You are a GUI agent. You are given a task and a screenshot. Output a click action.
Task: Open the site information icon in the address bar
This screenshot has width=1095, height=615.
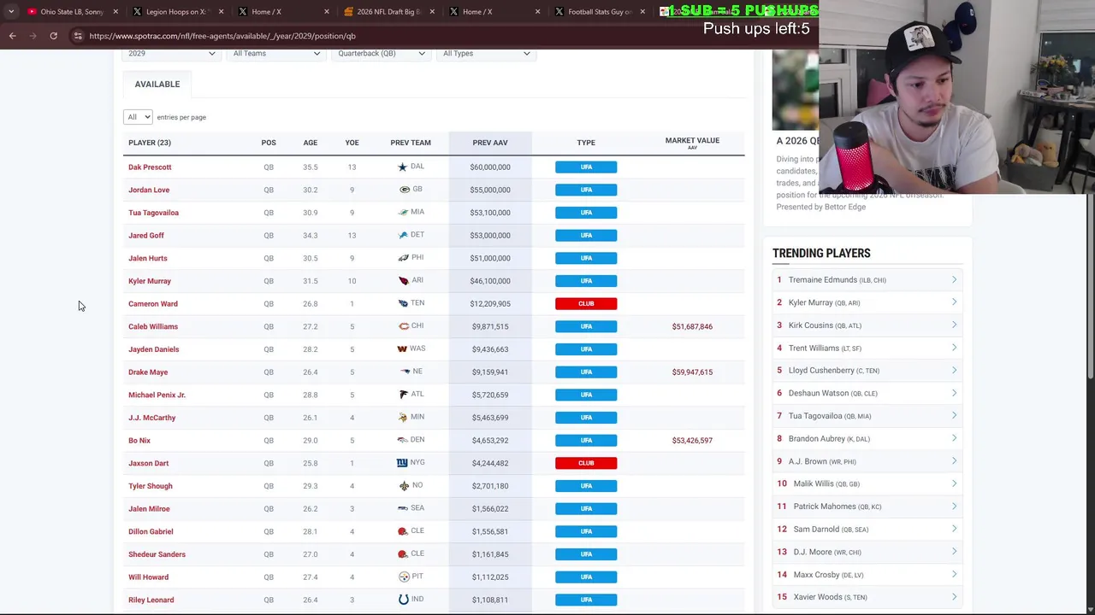pos(78,36)
